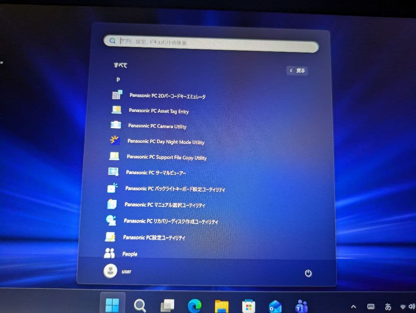The width and height of the screenshot is (416, 313).
Task: Click the search magnifier inside Start search box
Action: (x=112, y=41)
